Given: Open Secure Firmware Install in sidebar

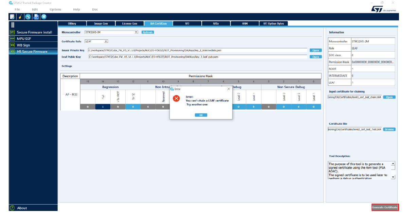Looking at the screenshot, I should pyautogui.click(x=34, y=32).
